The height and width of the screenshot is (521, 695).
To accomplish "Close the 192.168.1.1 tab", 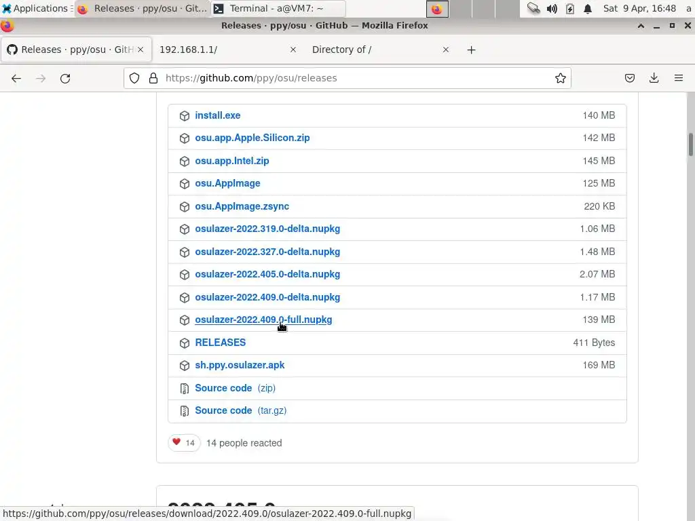I will [293, 50].
